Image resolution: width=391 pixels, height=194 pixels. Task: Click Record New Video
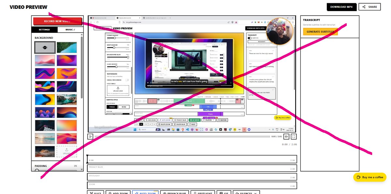(x=57, y=21)
